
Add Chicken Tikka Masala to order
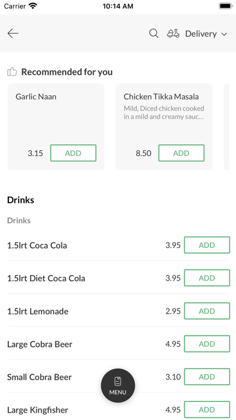click(181, 153)
